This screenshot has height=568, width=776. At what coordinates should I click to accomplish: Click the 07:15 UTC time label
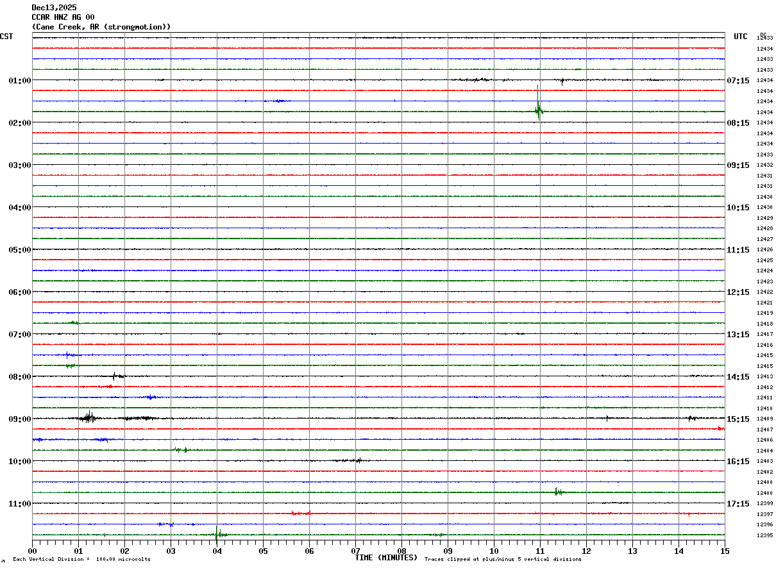point(738,81)
